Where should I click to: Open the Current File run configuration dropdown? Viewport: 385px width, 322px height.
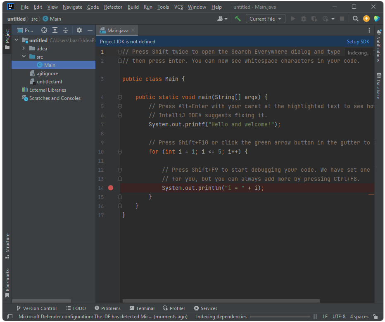click(265, 19)
